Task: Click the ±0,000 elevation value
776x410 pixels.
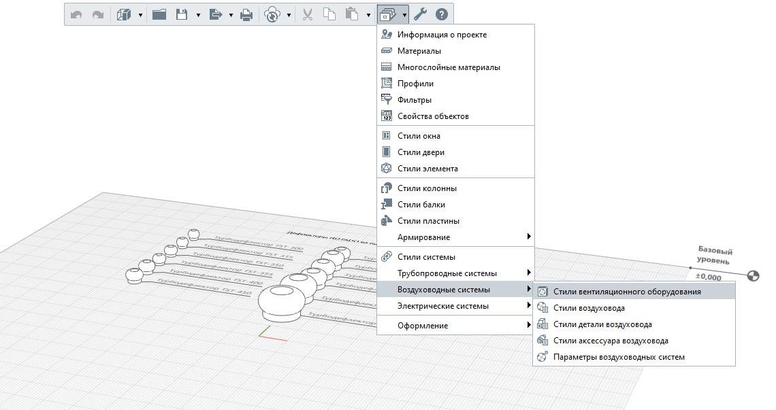Action: 709,277
